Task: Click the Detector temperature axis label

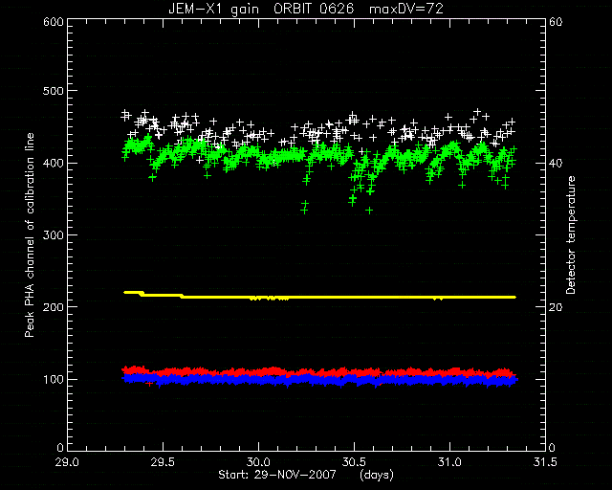Action: point(571,235)
